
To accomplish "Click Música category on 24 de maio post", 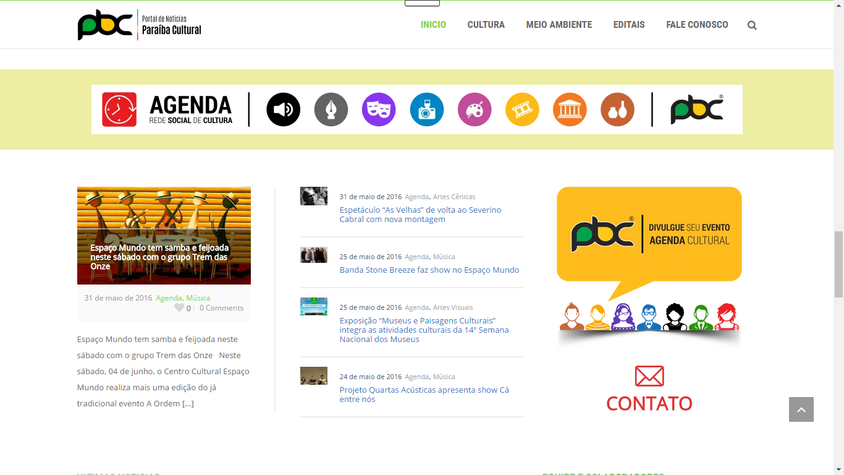I will coord(444,377).
